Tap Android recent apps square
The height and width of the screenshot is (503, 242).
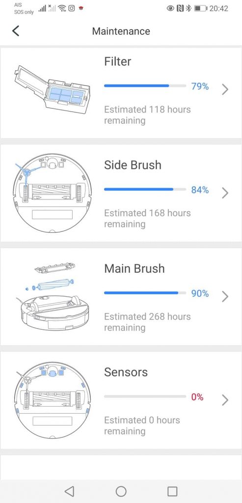click(172, 491)
